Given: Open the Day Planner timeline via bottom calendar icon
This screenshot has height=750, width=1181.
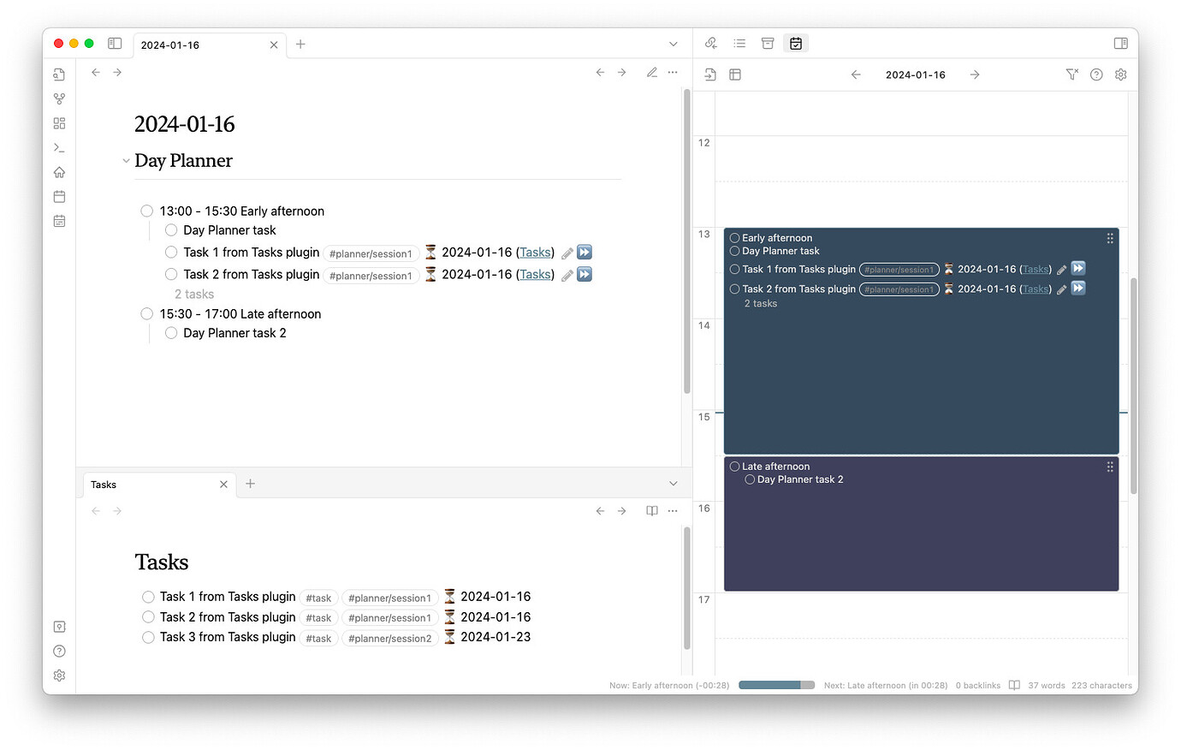Looking at the screenshot, I should point(59,221).
